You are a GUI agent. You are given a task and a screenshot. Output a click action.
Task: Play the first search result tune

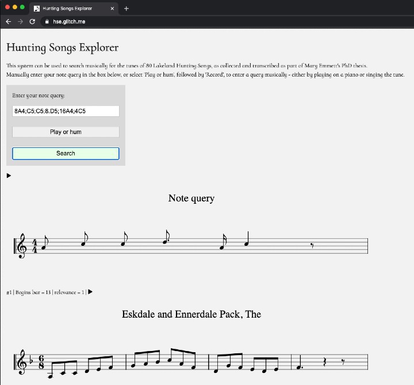click(x=90, y=292)
